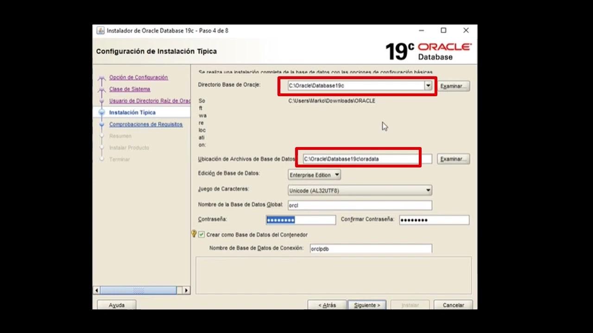Click the Ayuda button
The image size is (593, 333).
coord(117,305)
